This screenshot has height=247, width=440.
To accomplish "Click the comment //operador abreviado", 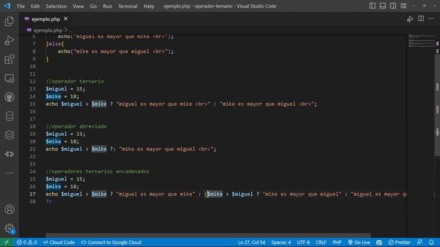I will click(76, 126).
